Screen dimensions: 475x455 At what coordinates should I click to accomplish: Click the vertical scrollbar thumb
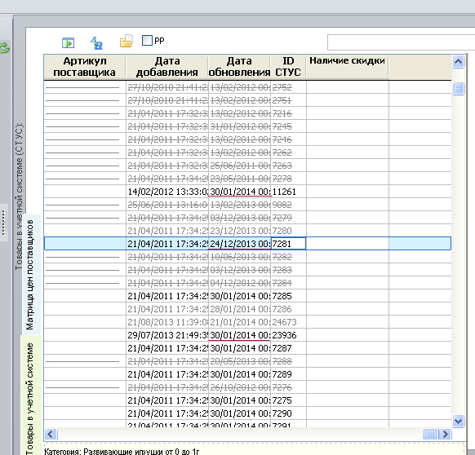coord(459,89)
